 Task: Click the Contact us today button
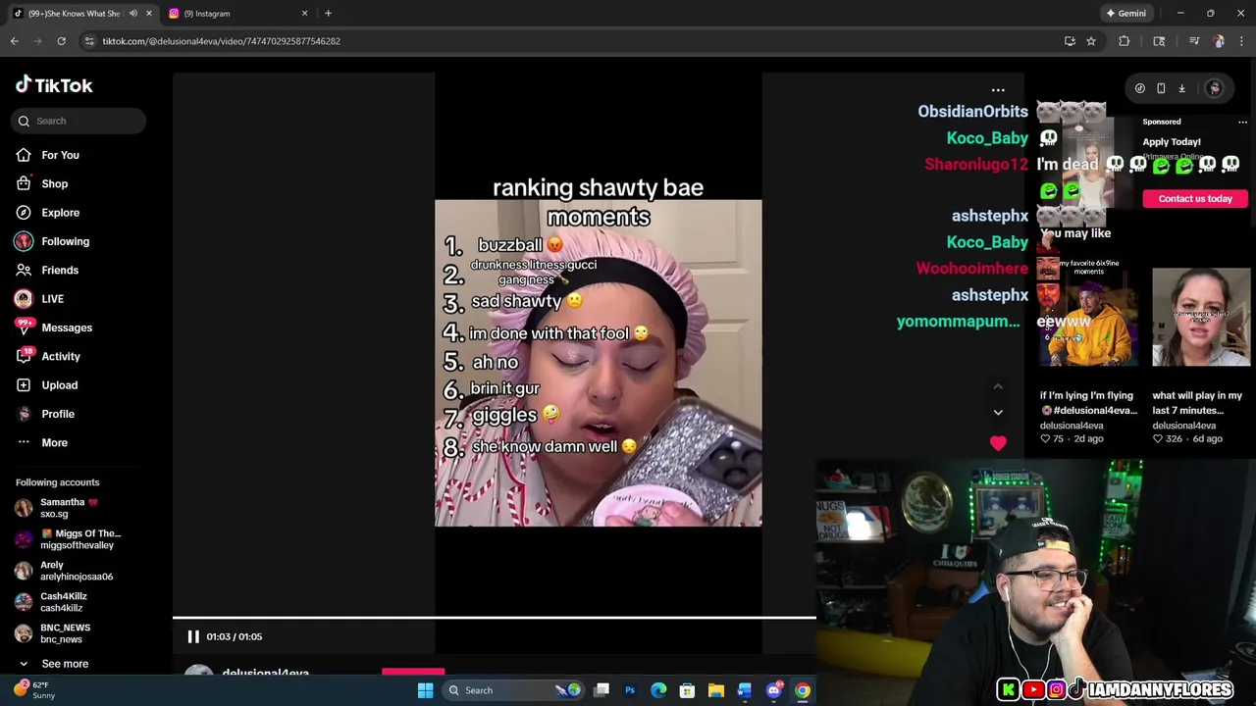[x=1195, y=198]
